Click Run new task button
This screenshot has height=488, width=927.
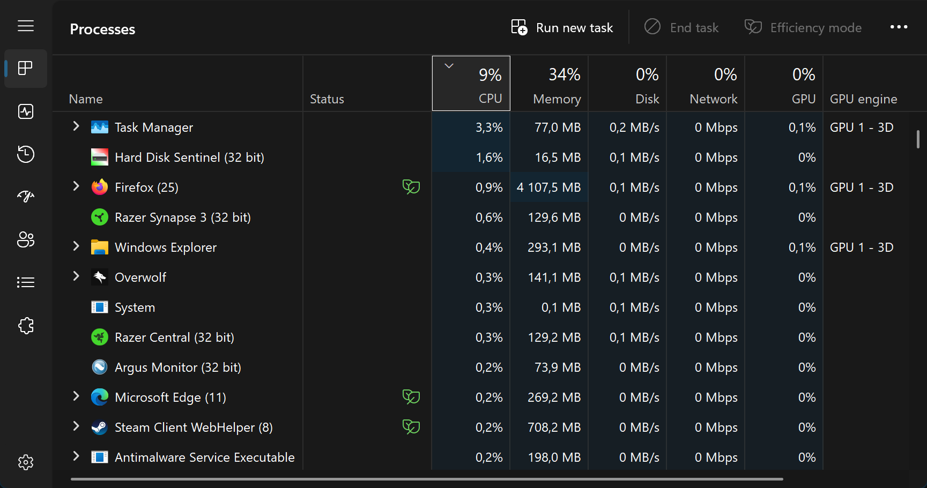562,27
